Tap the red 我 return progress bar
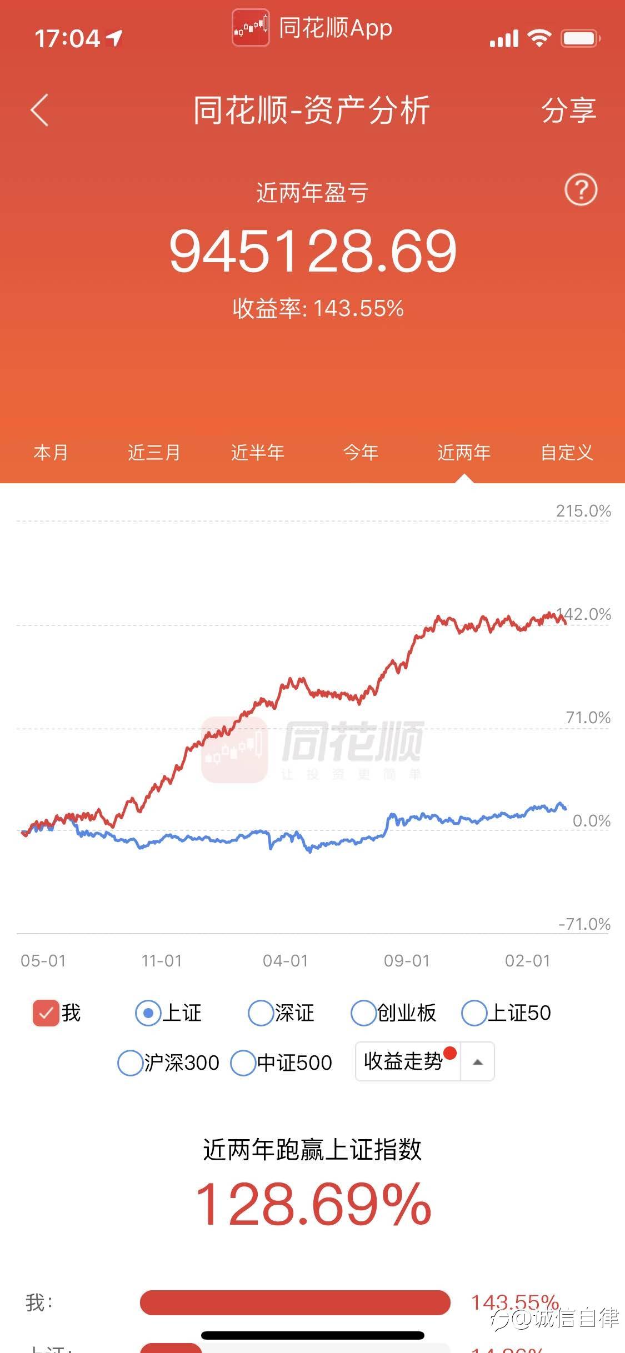625x1353 pixels. (x=295, y=1302)
